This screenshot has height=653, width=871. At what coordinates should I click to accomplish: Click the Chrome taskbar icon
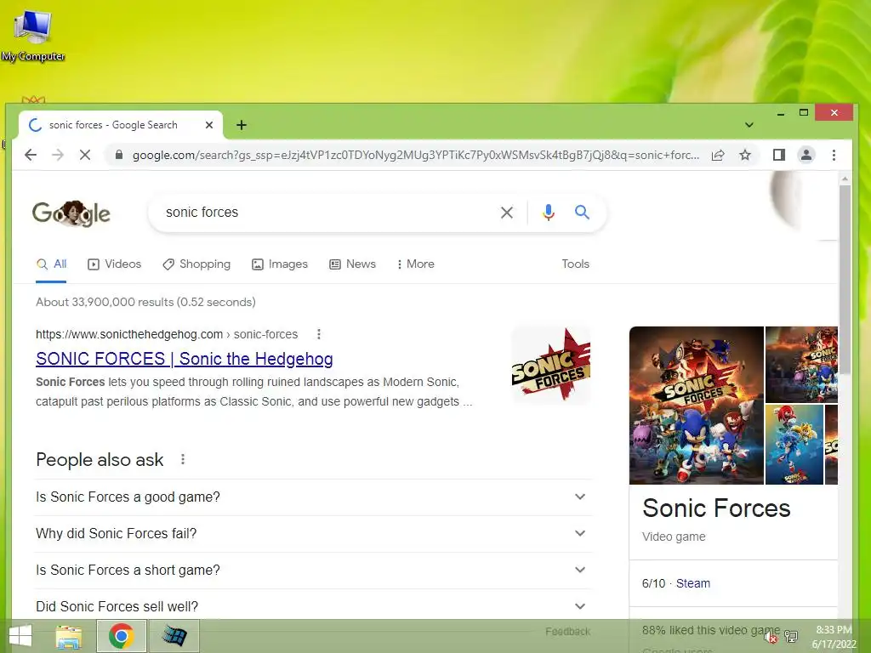122,636
